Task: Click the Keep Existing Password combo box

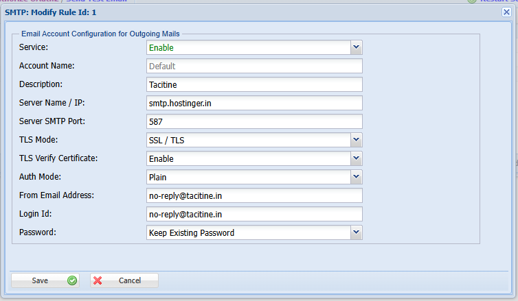Action: pyautogui.click(x=248, y=233)
